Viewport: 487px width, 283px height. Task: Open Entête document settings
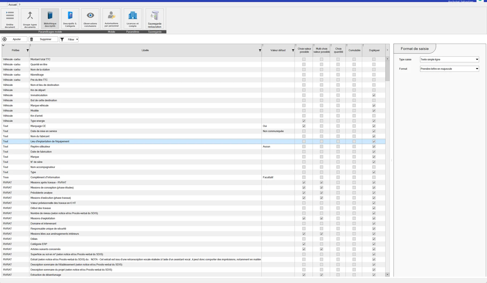[x=10, y=18]
